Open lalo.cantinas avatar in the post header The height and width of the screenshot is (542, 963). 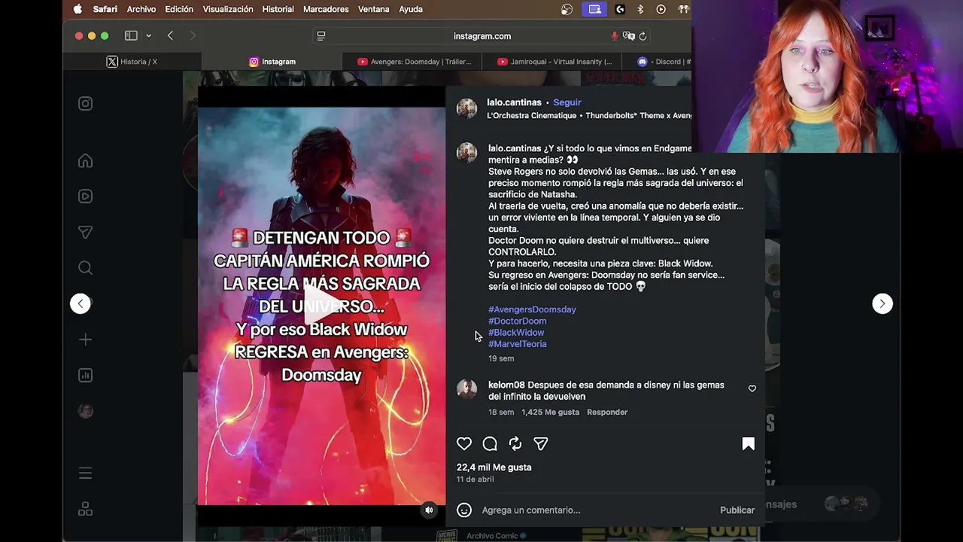pyautogui.click(x=466, y=108)
